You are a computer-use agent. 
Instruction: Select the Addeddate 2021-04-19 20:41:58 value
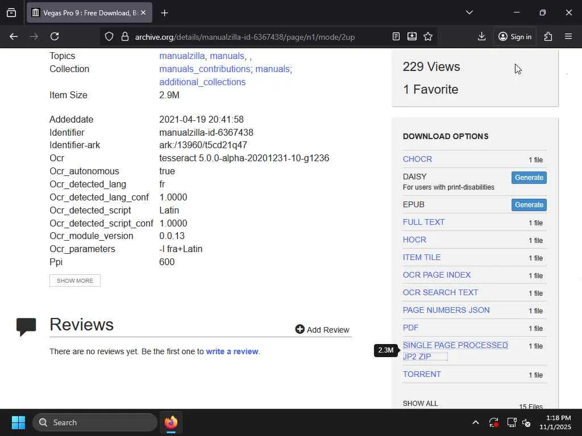pos(202,119)
